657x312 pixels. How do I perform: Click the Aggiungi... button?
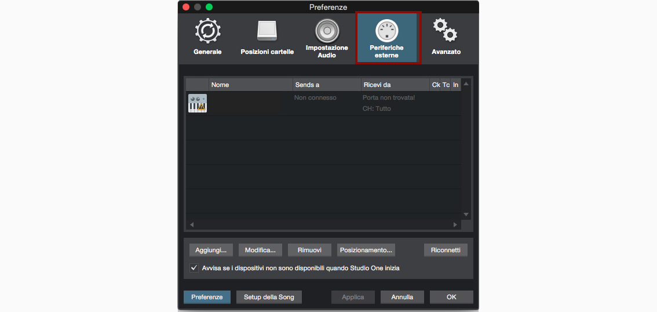coord(211,250)
